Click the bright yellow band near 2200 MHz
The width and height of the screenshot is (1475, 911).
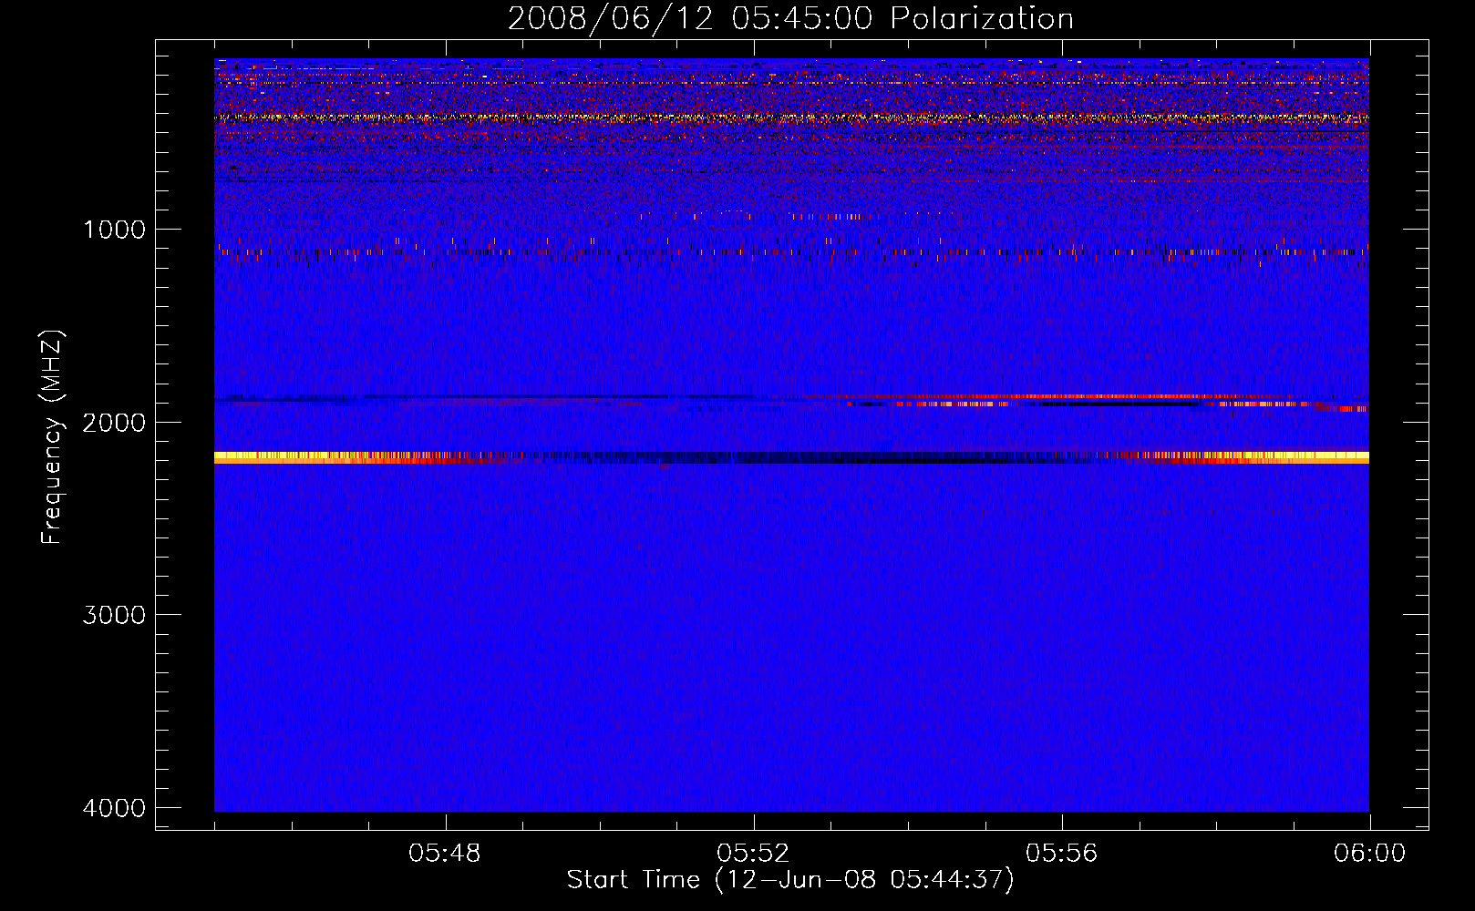pos(791,457)
